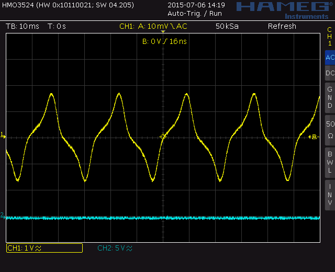Open the CH1 menu header tab
335x272 pixels.
[330, 37]
